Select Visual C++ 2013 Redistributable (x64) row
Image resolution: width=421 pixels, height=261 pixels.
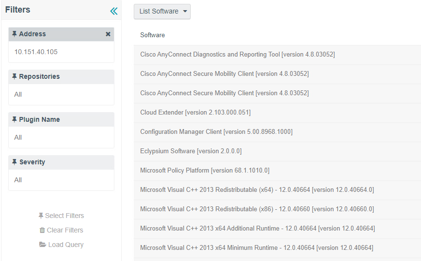[277, 190]
